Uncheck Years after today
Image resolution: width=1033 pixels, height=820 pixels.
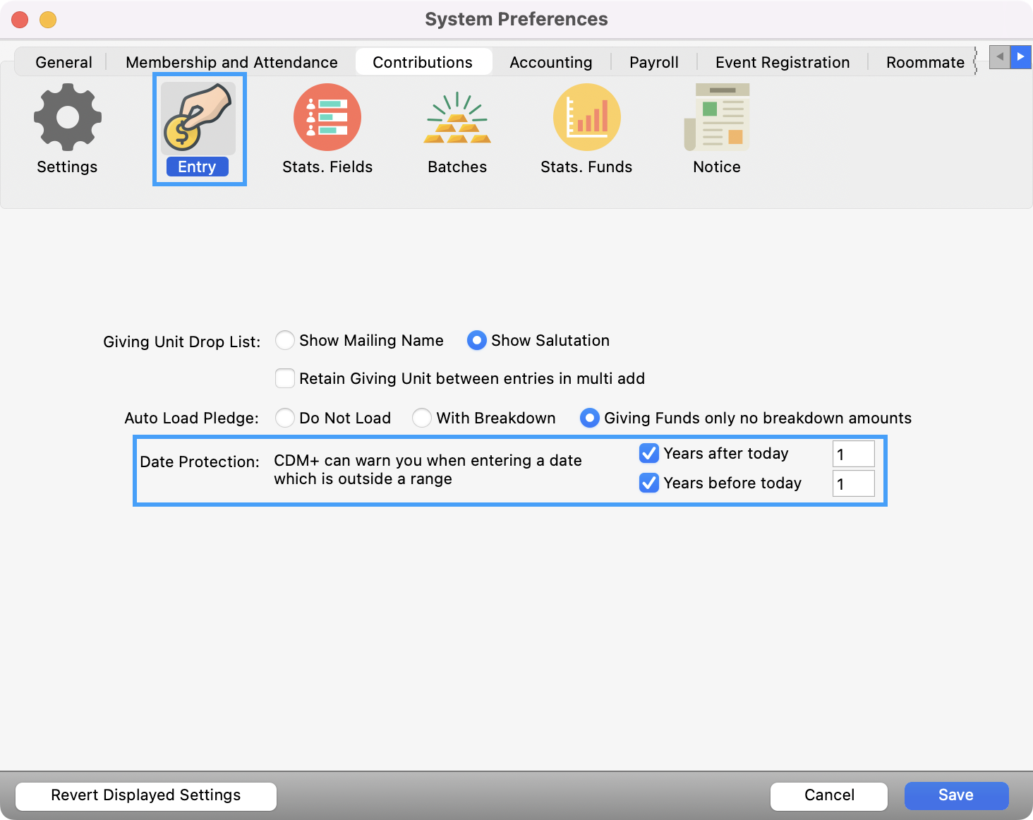point(648,453)
